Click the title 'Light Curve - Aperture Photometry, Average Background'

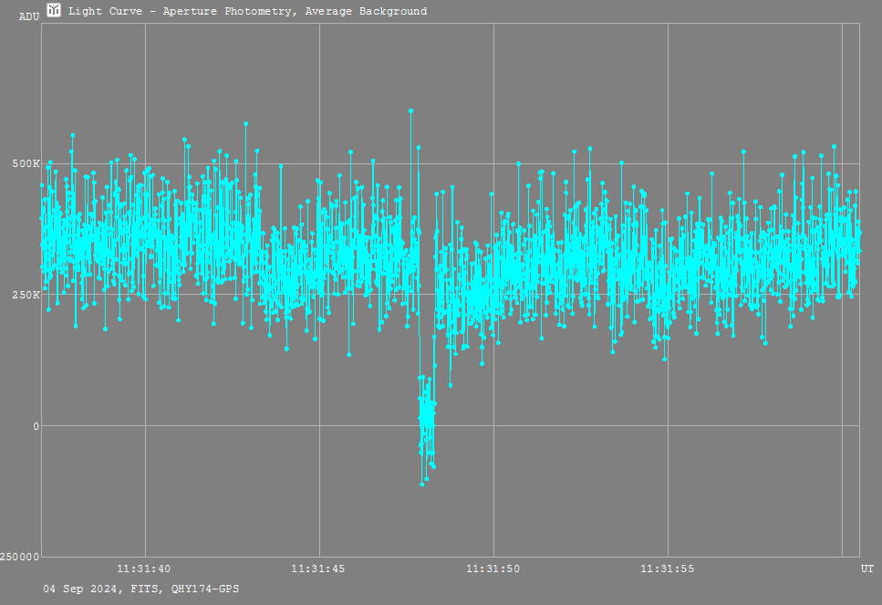(247, 11)
